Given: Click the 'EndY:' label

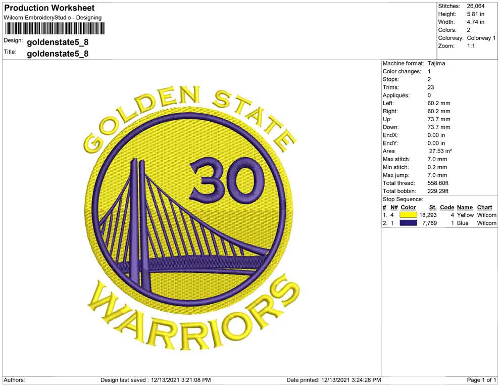Looking at the screenshot, I should click(x=390, y=143).
